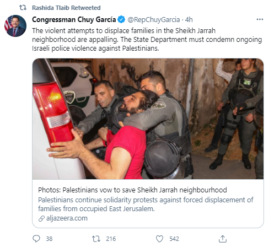
Task: Open Congressman Chuy García's profile picture
Action: coord(15,26)
